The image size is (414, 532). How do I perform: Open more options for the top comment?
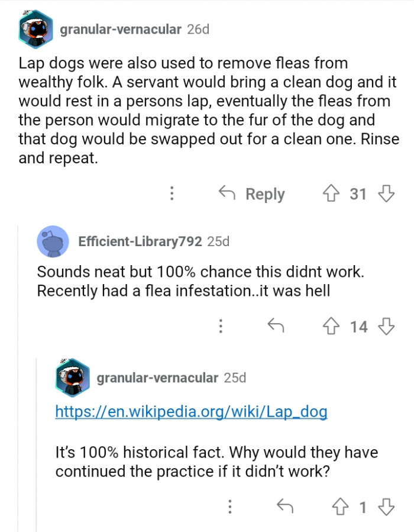pyautogui.click(x=172, y=194)
